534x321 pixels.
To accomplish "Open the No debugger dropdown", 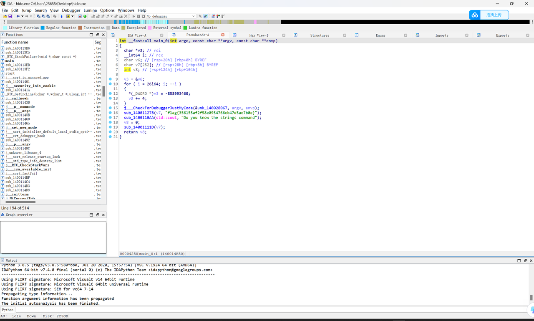I will pyautogui.click(x=193, y=16).
